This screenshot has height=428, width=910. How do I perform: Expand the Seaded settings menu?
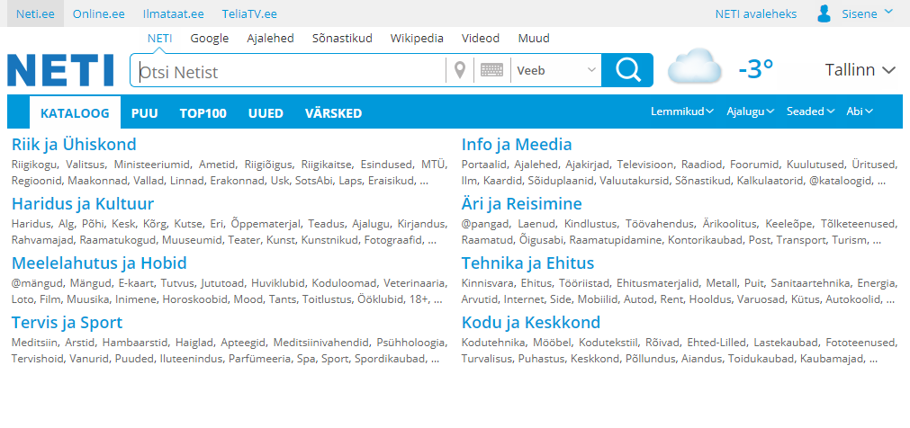(x=810, y=111)
